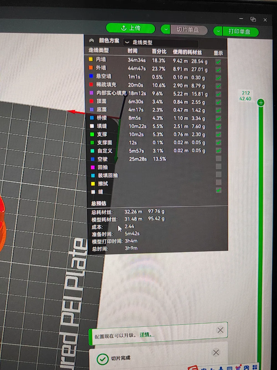Uncheck display checkbox for 填缝
The width and height of the screenshot is (277, 370).
point(218,127)
